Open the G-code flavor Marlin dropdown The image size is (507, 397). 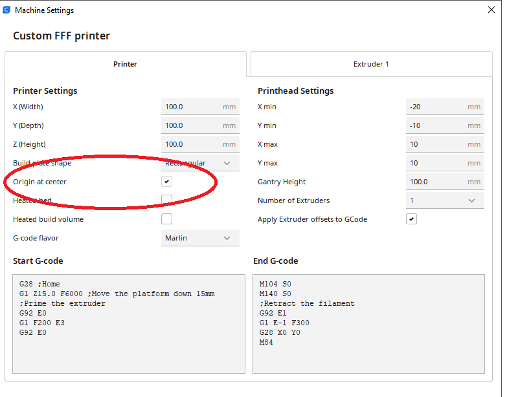pos(200,238)
